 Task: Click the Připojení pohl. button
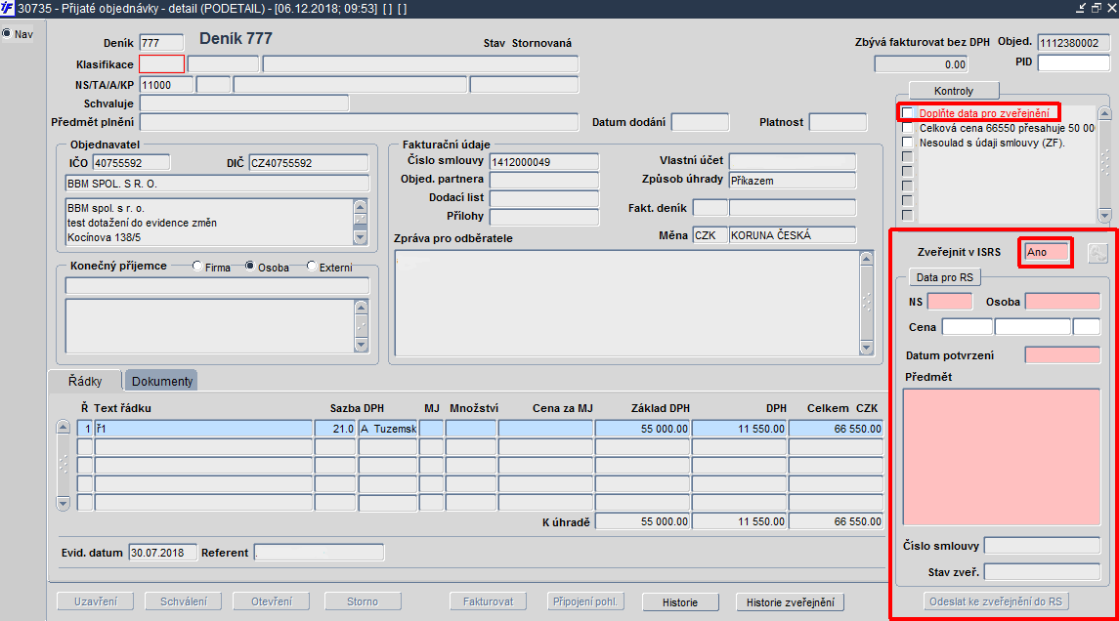585,601
